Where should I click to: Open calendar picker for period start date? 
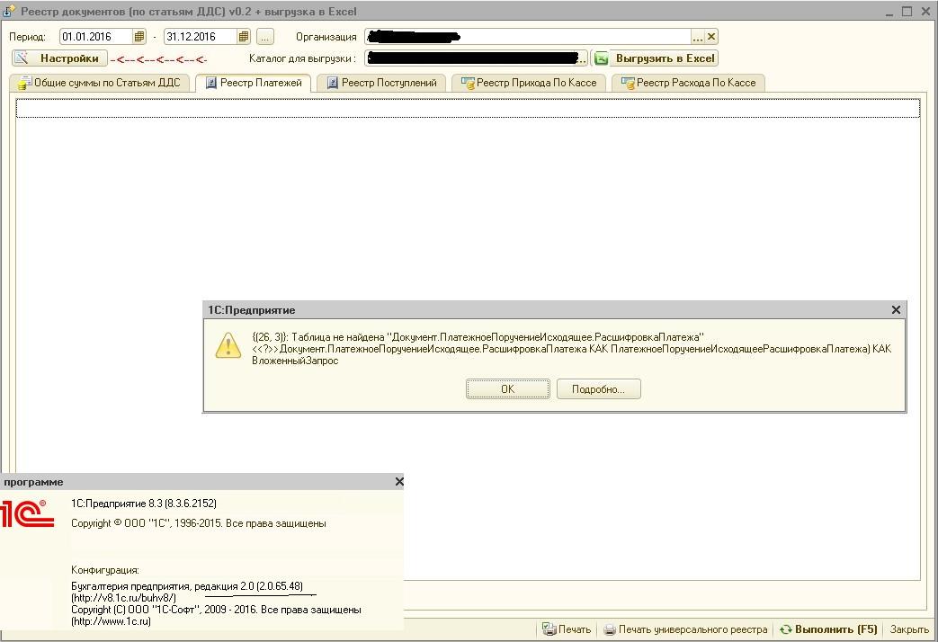[138, 37]
